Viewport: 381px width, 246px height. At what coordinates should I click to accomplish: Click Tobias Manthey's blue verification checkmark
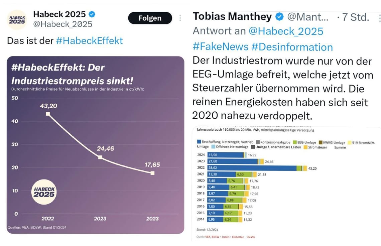[x=279, y=16]
